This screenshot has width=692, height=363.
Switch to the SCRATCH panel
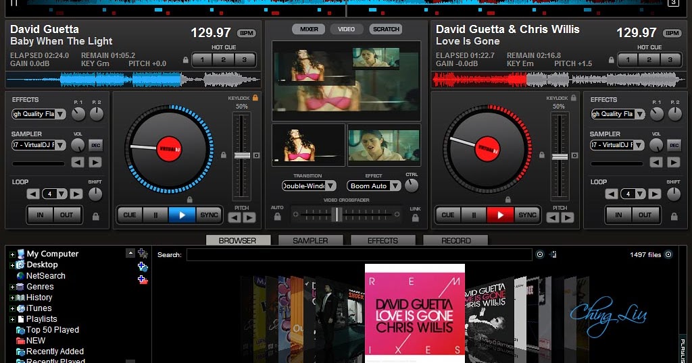[386, 29]
